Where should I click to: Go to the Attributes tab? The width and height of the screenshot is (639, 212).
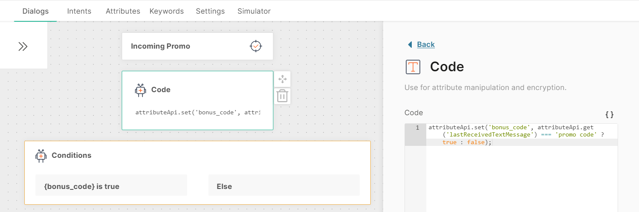coord(123,11)
